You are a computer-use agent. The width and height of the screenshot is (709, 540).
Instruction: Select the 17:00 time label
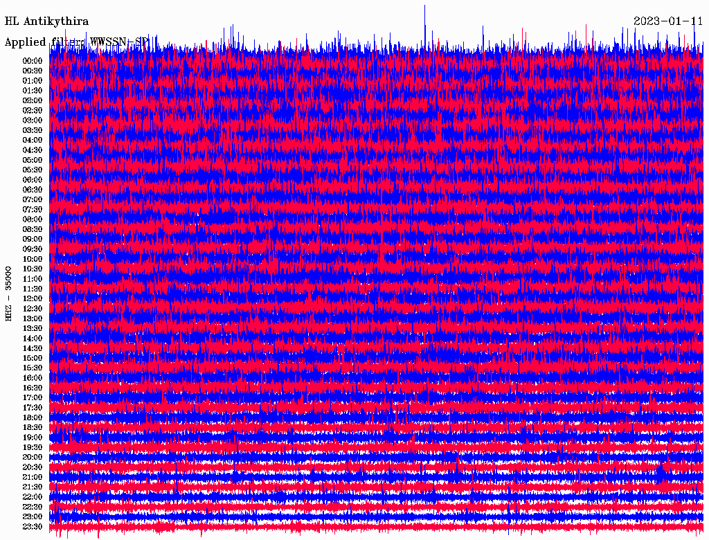(33, 397)
